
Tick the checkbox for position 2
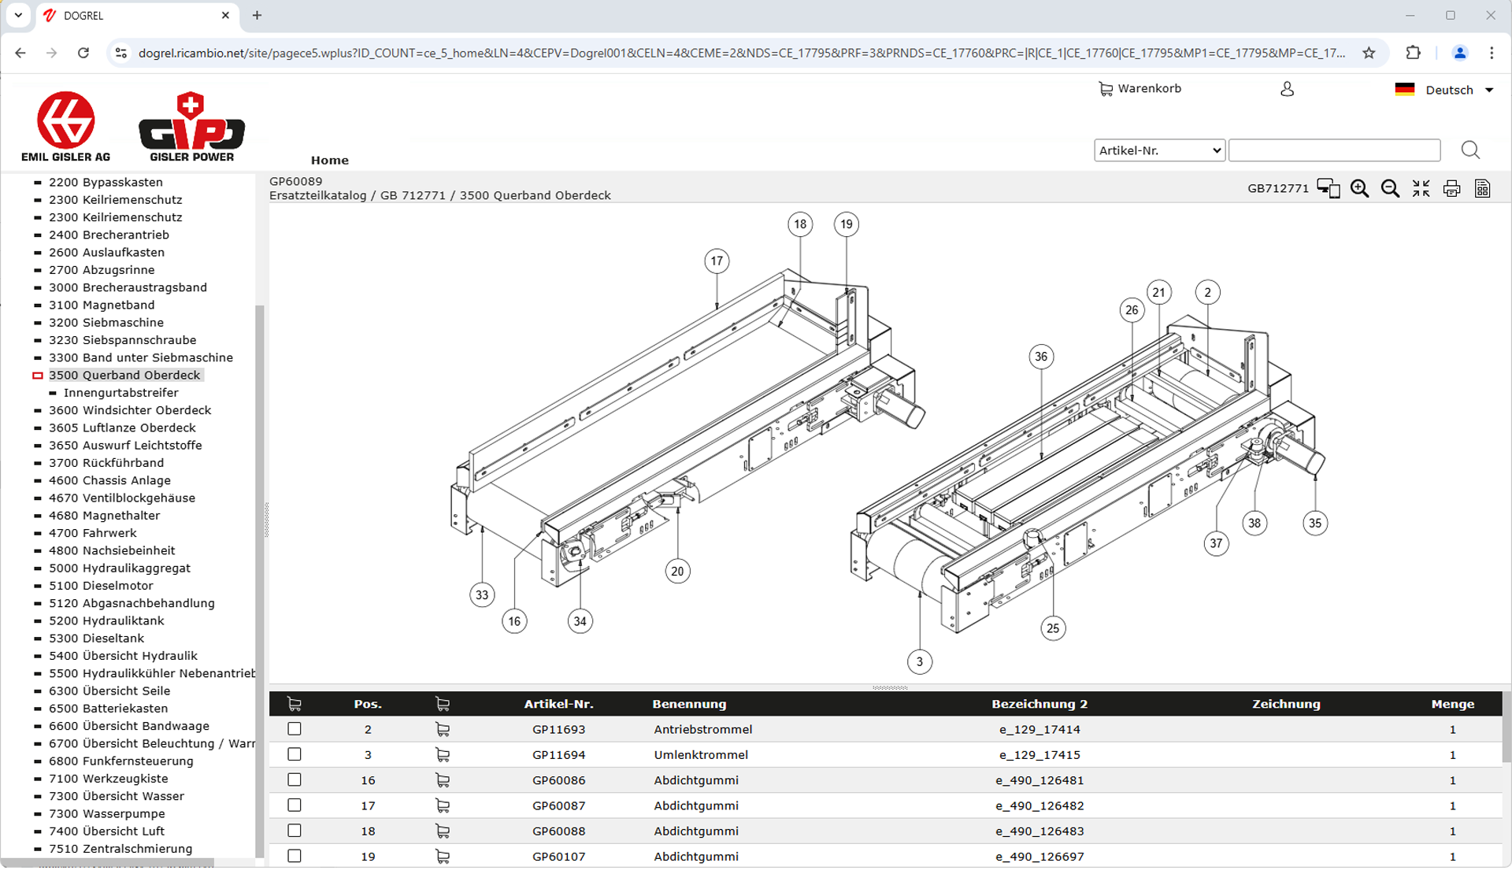[x=295, y=729]
